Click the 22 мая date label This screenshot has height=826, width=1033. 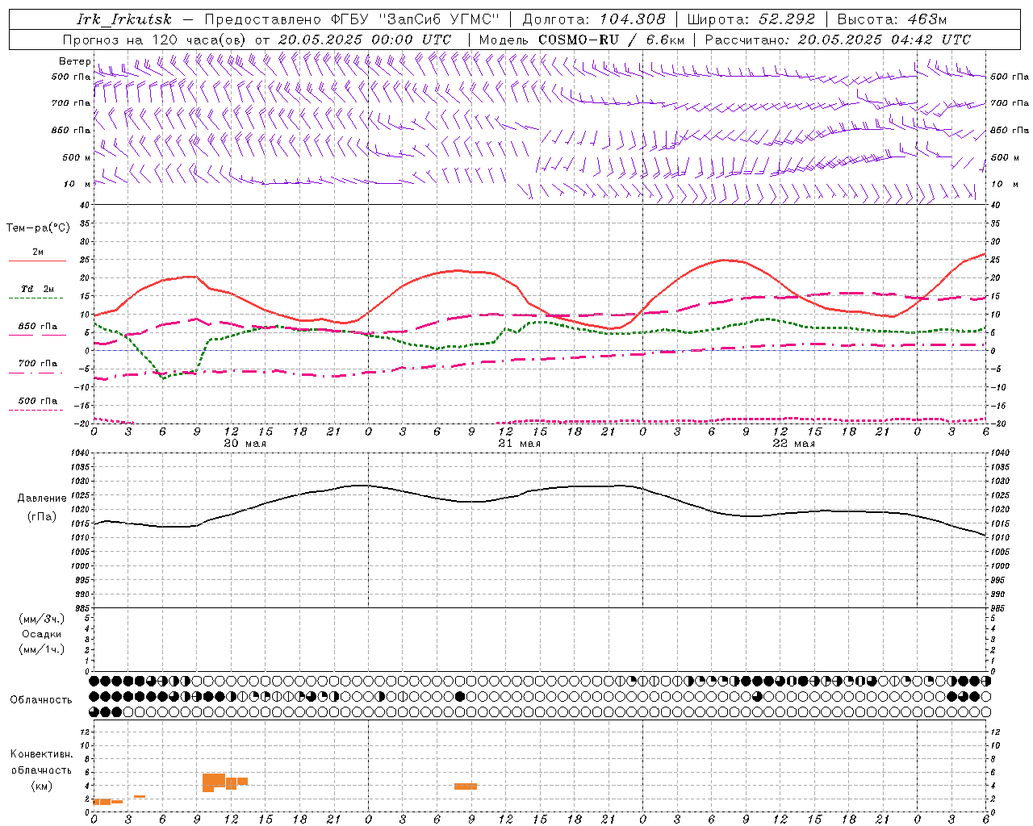[793, 444]
